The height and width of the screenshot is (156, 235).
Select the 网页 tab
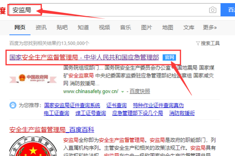pos(20,27)
